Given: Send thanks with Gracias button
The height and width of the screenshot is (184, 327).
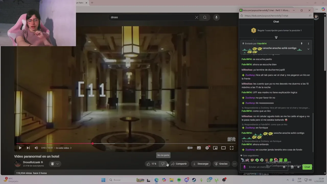Looking at the screenshot, I should click(x=221, y=164).
